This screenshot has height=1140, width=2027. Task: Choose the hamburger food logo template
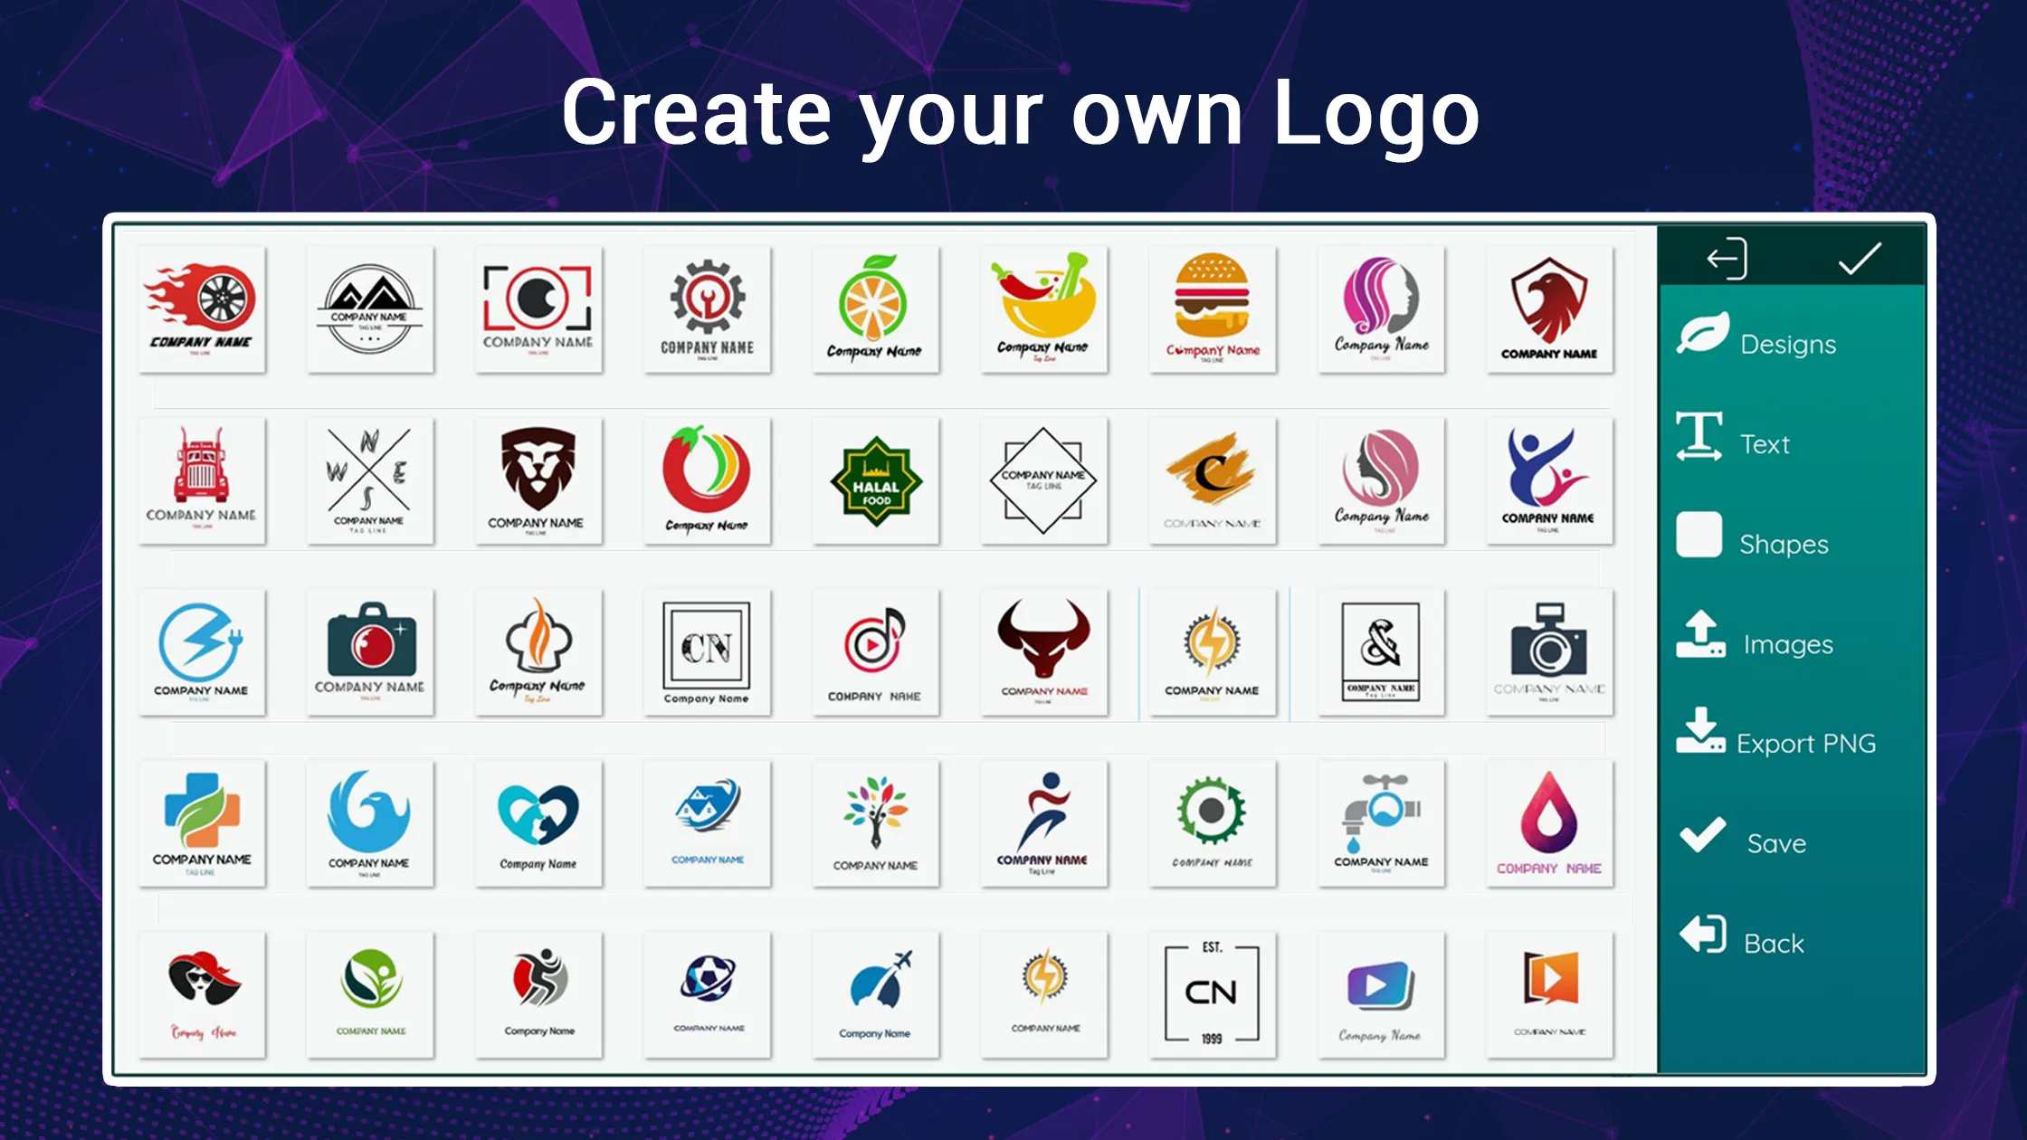click(1208, 303)
